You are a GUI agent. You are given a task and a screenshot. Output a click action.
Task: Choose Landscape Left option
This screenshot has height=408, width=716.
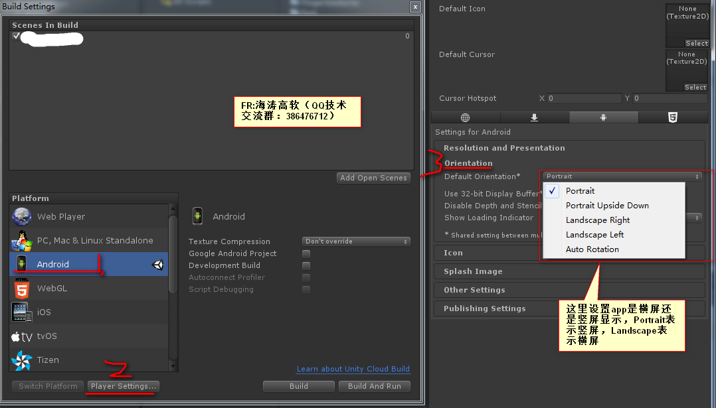(614, 235)
